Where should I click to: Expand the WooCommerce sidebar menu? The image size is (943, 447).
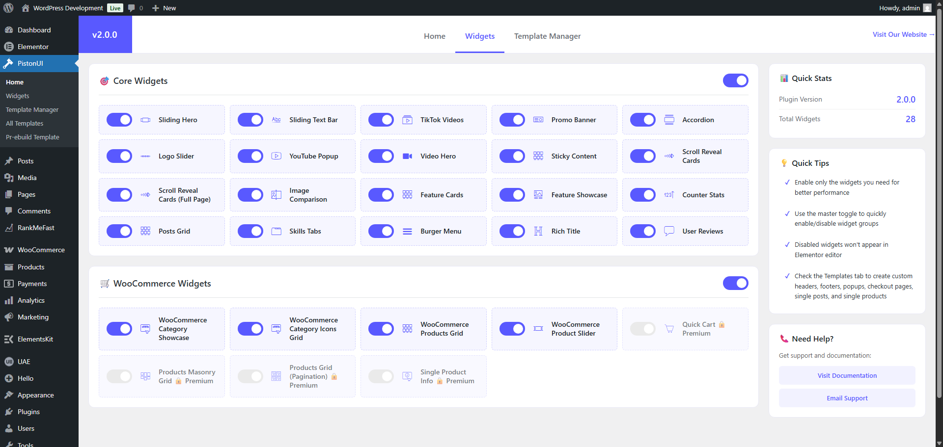(x=41, y=250)
